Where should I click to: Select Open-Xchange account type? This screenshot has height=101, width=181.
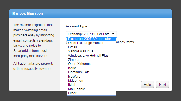91,64
